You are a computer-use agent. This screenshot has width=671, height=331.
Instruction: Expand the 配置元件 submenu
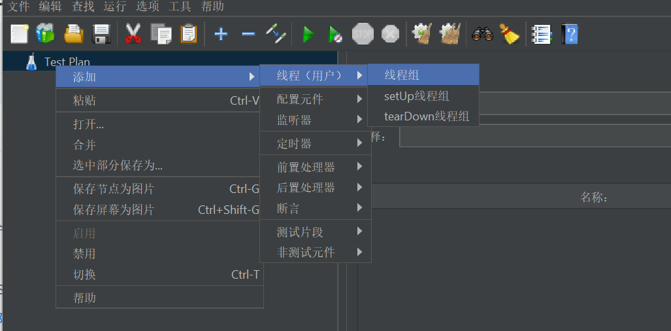[x=316, y=99]
